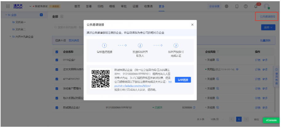This screenshot has height=128, width=281.
Task: Uncheck the 0118企业2 row checkbox
Action: click(57, 60)
